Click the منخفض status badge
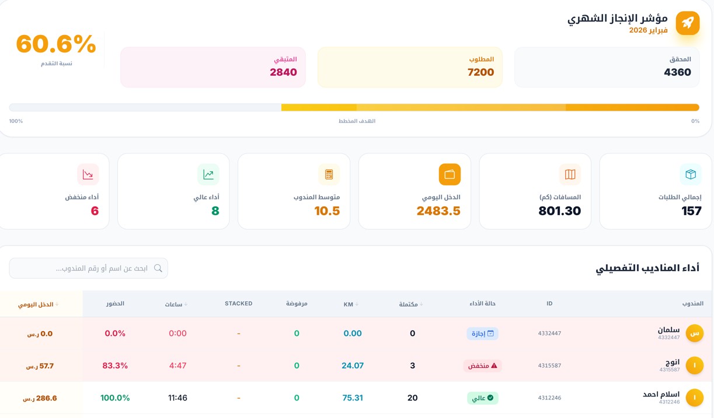The height and width of the screenshot is (418, 714). point(482,366)
